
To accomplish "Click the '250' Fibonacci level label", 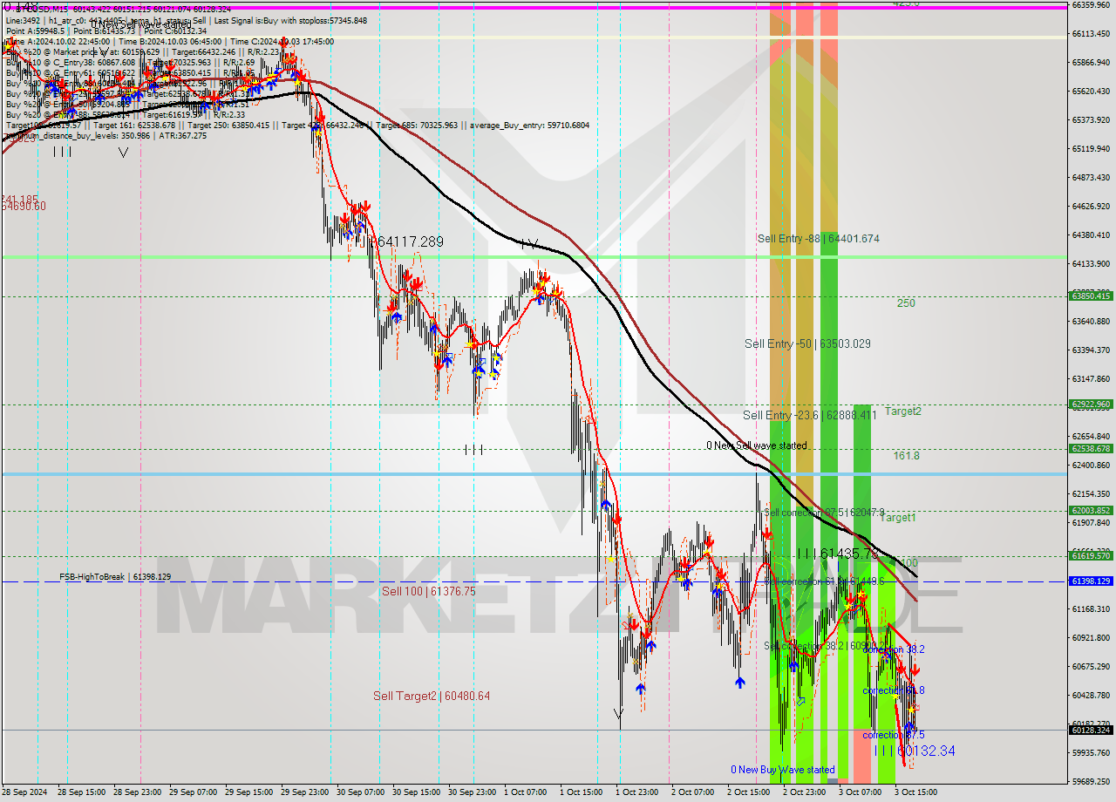I will tap(906, 303).
